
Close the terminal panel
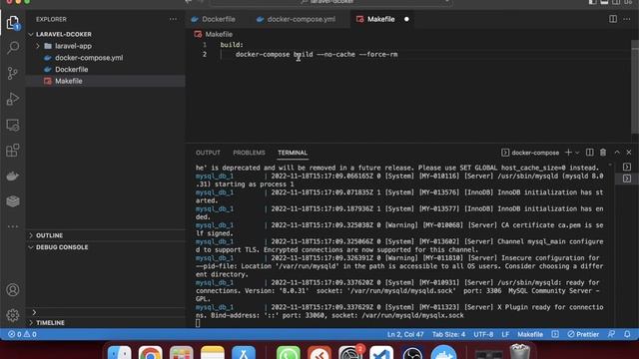pos(629,153)
